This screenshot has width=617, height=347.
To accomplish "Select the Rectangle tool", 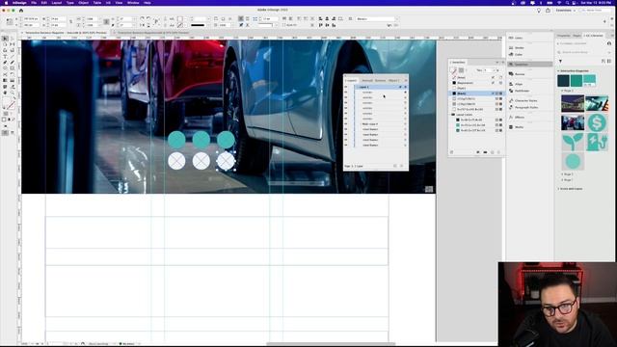I will tap(13, 68).
